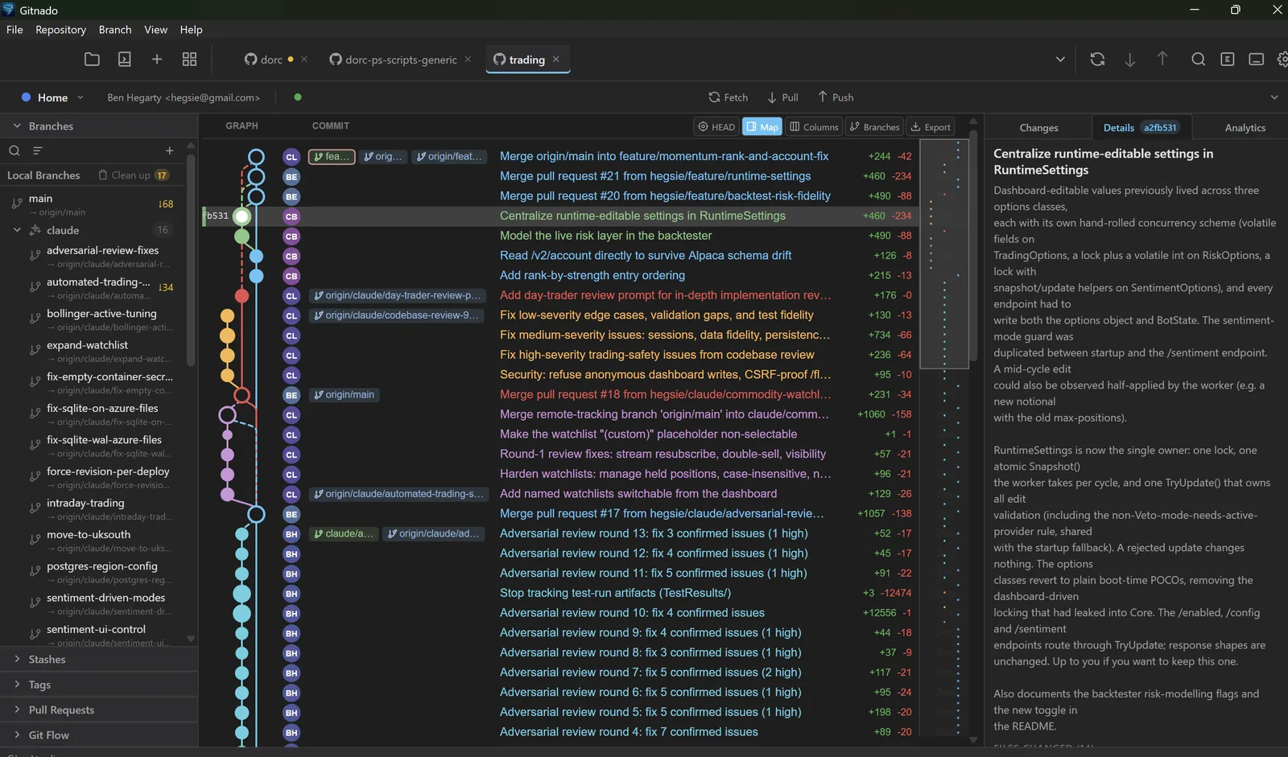
Task: Click the Fetch button
Action: click(x=728, y=97)
